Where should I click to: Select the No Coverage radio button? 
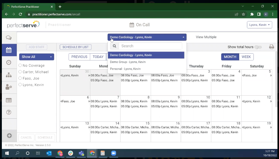[20, 65]
